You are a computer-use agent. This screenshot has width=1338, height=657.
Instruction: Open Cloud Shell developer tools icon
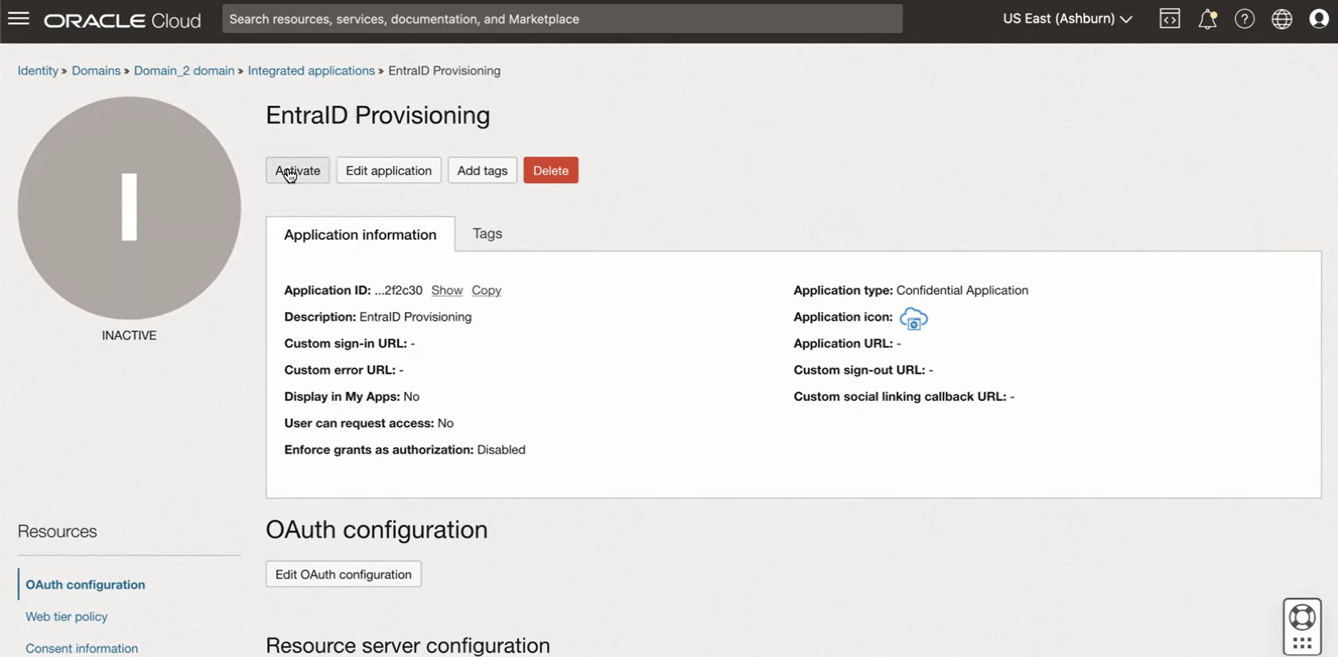point(1169,19)
